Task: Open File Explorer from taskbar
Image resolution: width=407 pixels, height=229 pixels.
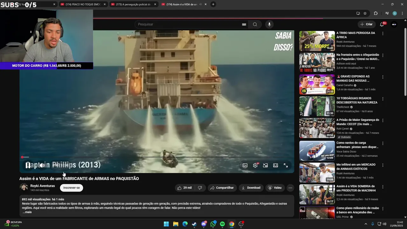Action: pyautogui.click(x=176, y=224)
